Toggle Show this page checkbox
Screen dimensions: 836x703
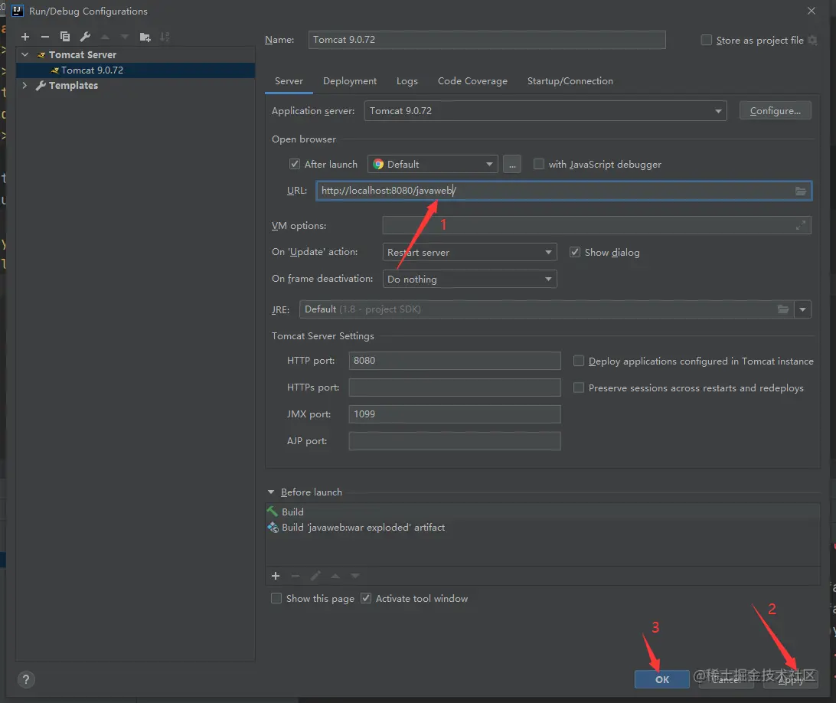pyautogui.click(x=276, y=598)
